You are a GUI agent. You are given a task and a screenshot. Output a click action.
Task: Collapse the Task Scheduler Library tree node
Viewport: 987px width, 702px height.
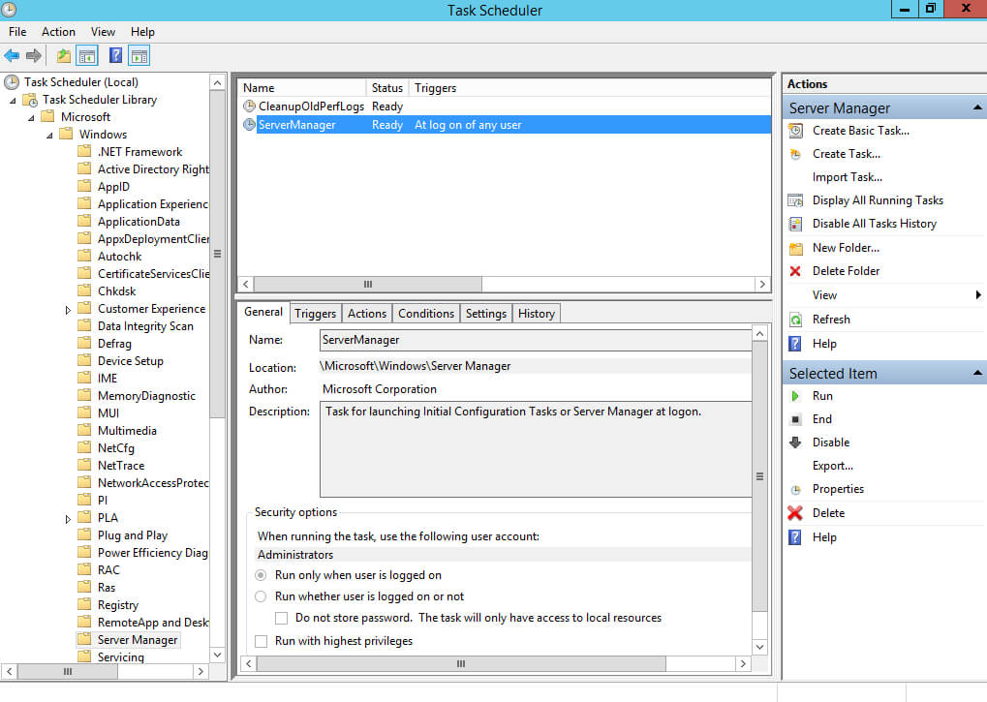pos(13,101)
